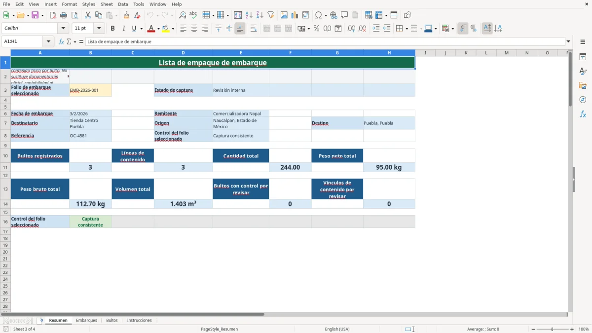
Task: Expand the font color dropdown arrow
Action: coord(158,29)
